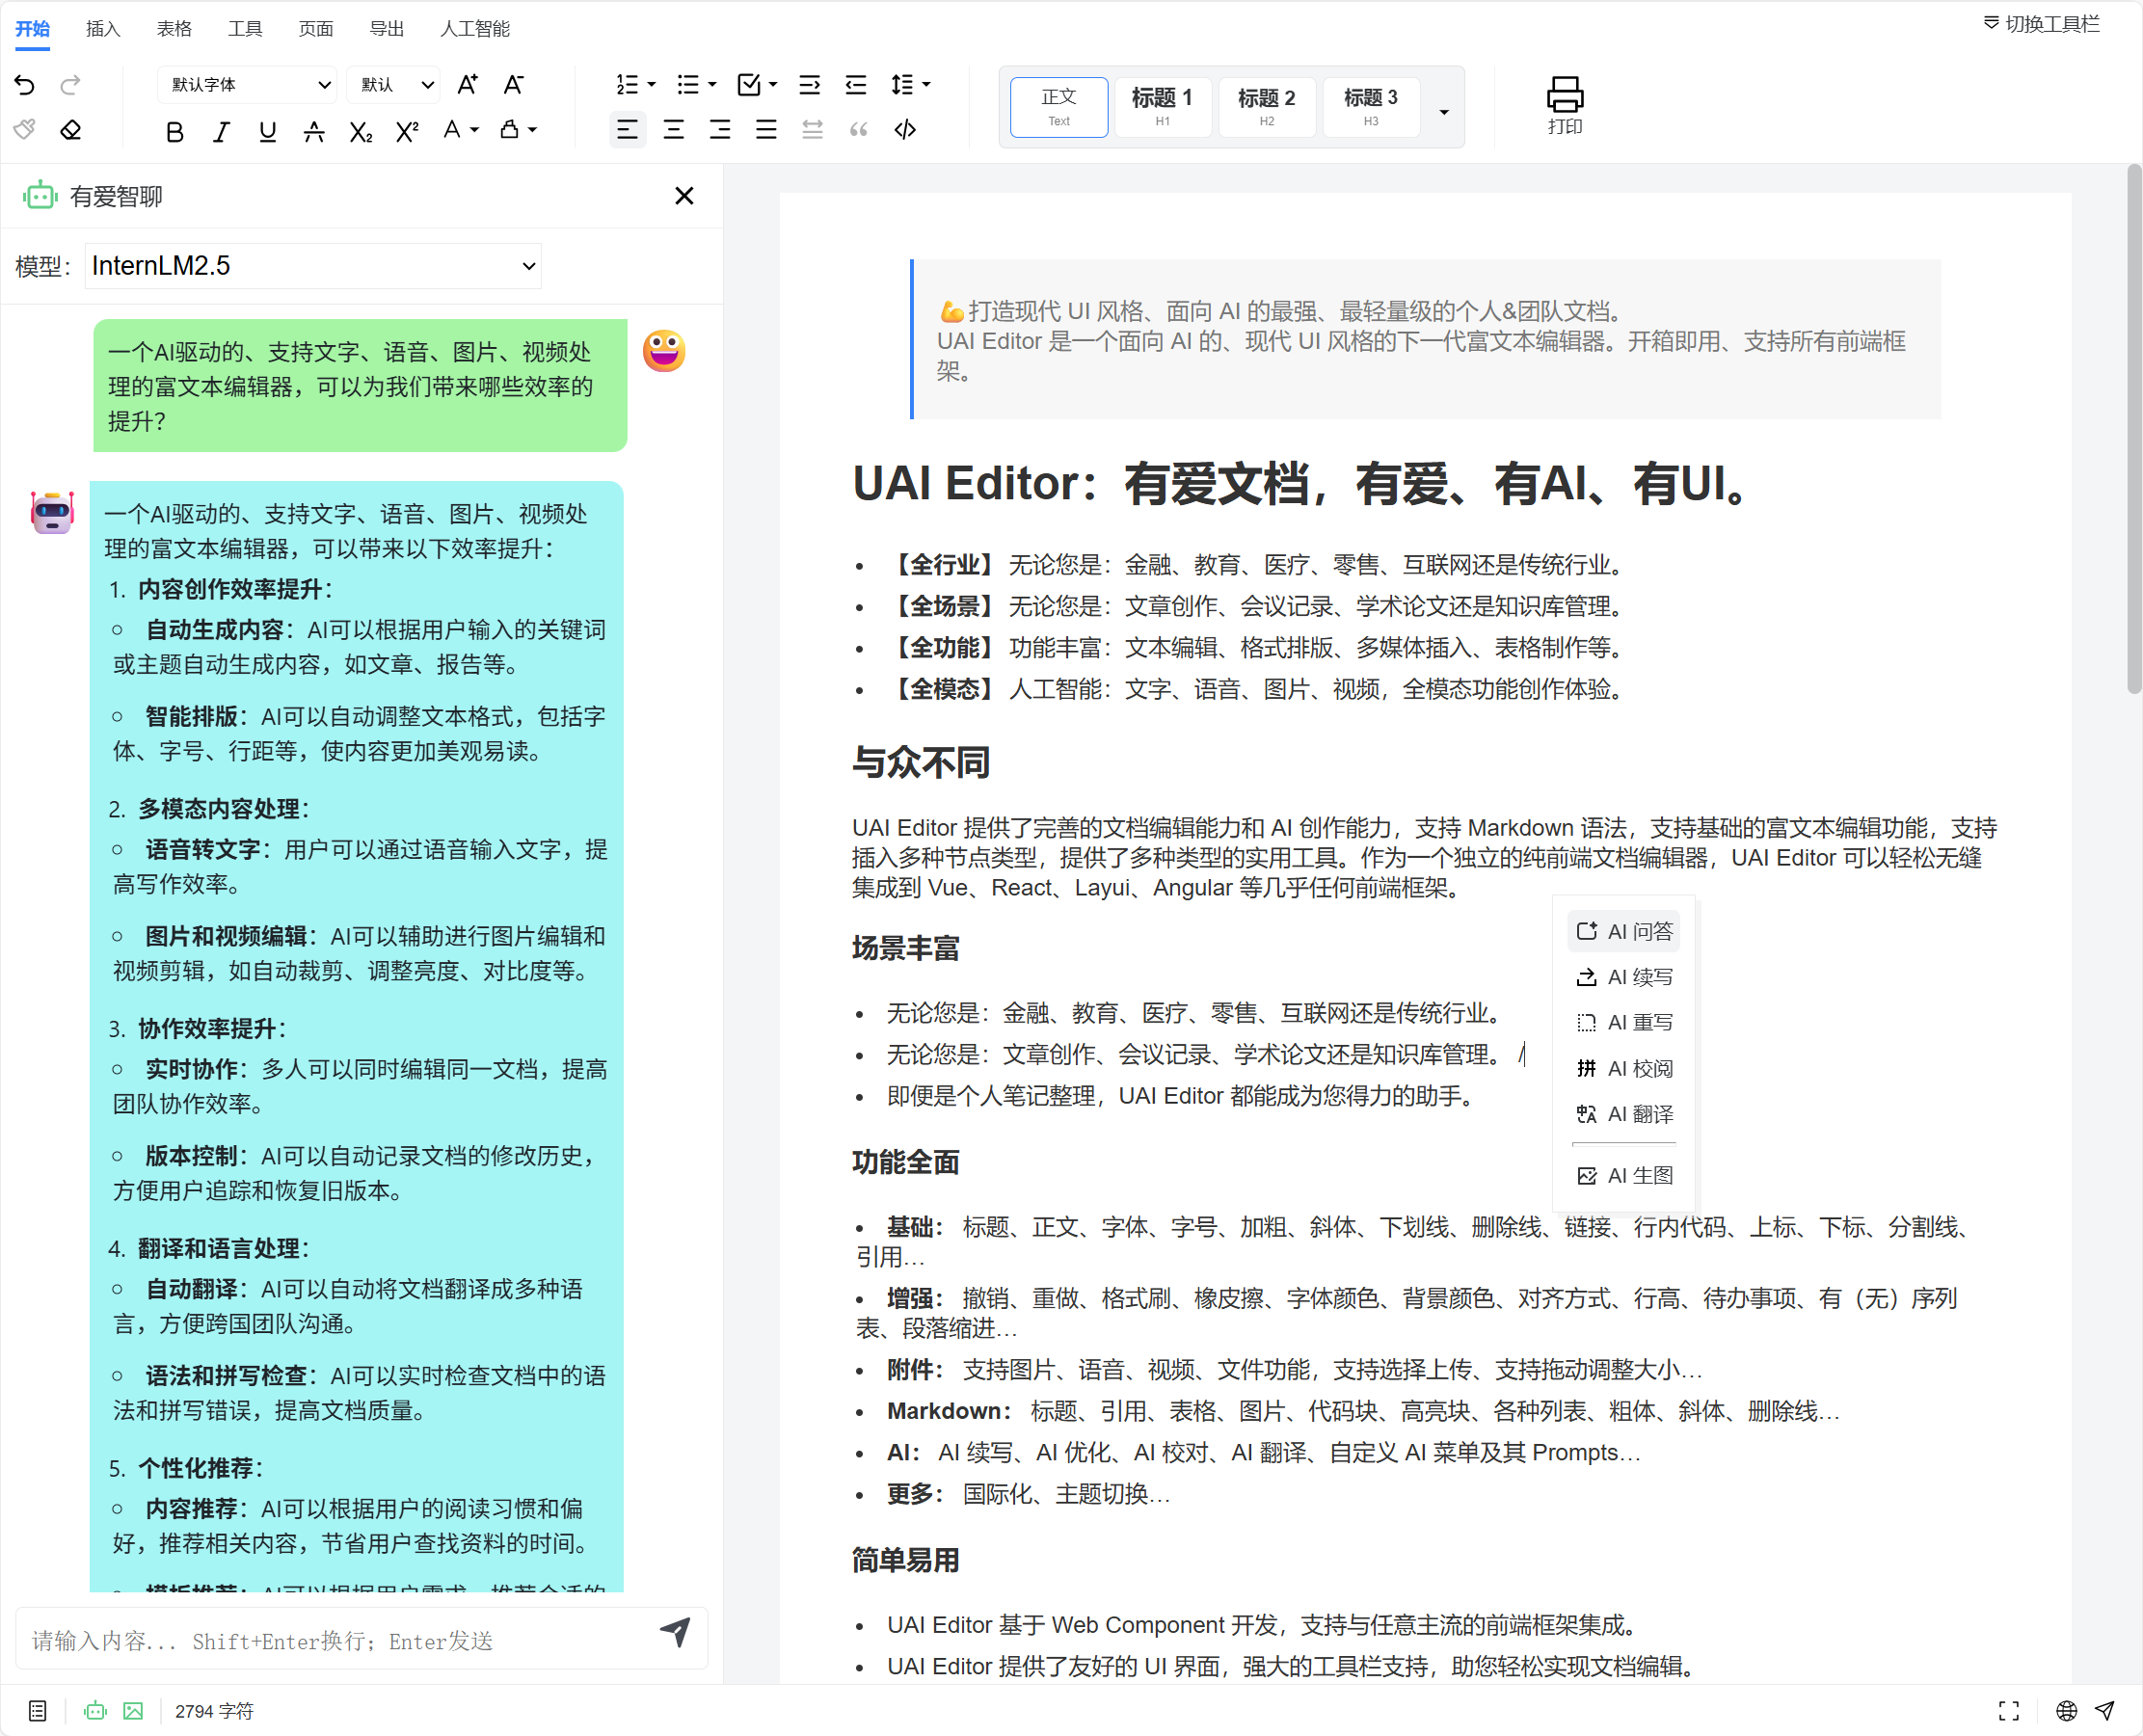
Task: Select the Eraser clear-format tool
Action: coord(71,130)
